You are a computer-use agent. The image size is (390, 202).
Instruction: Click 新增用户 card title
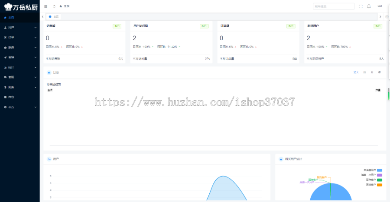tap(313, 26)
